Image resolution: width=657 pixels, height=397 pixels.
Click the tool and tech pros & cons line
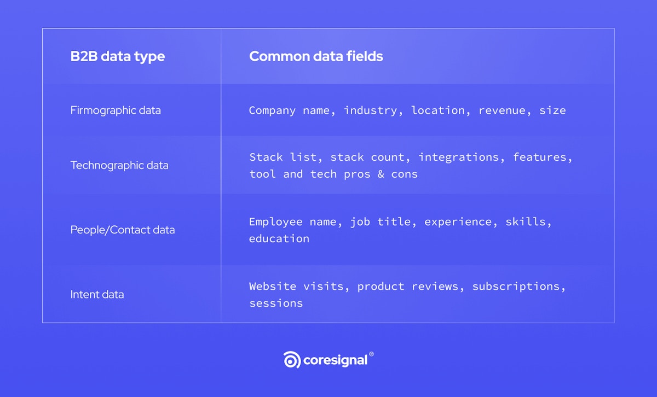(x=333, y=174)
